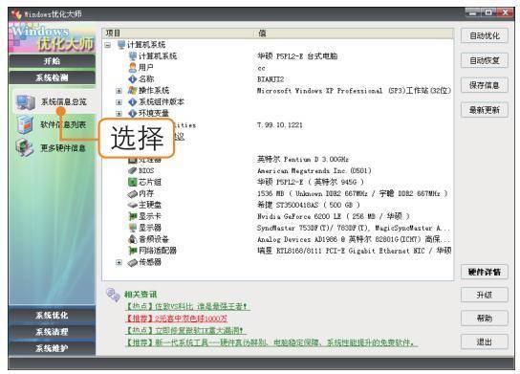Click the 显示卡 card icon
This screenshot has width=520, height=374.
(x=133, y=216)
